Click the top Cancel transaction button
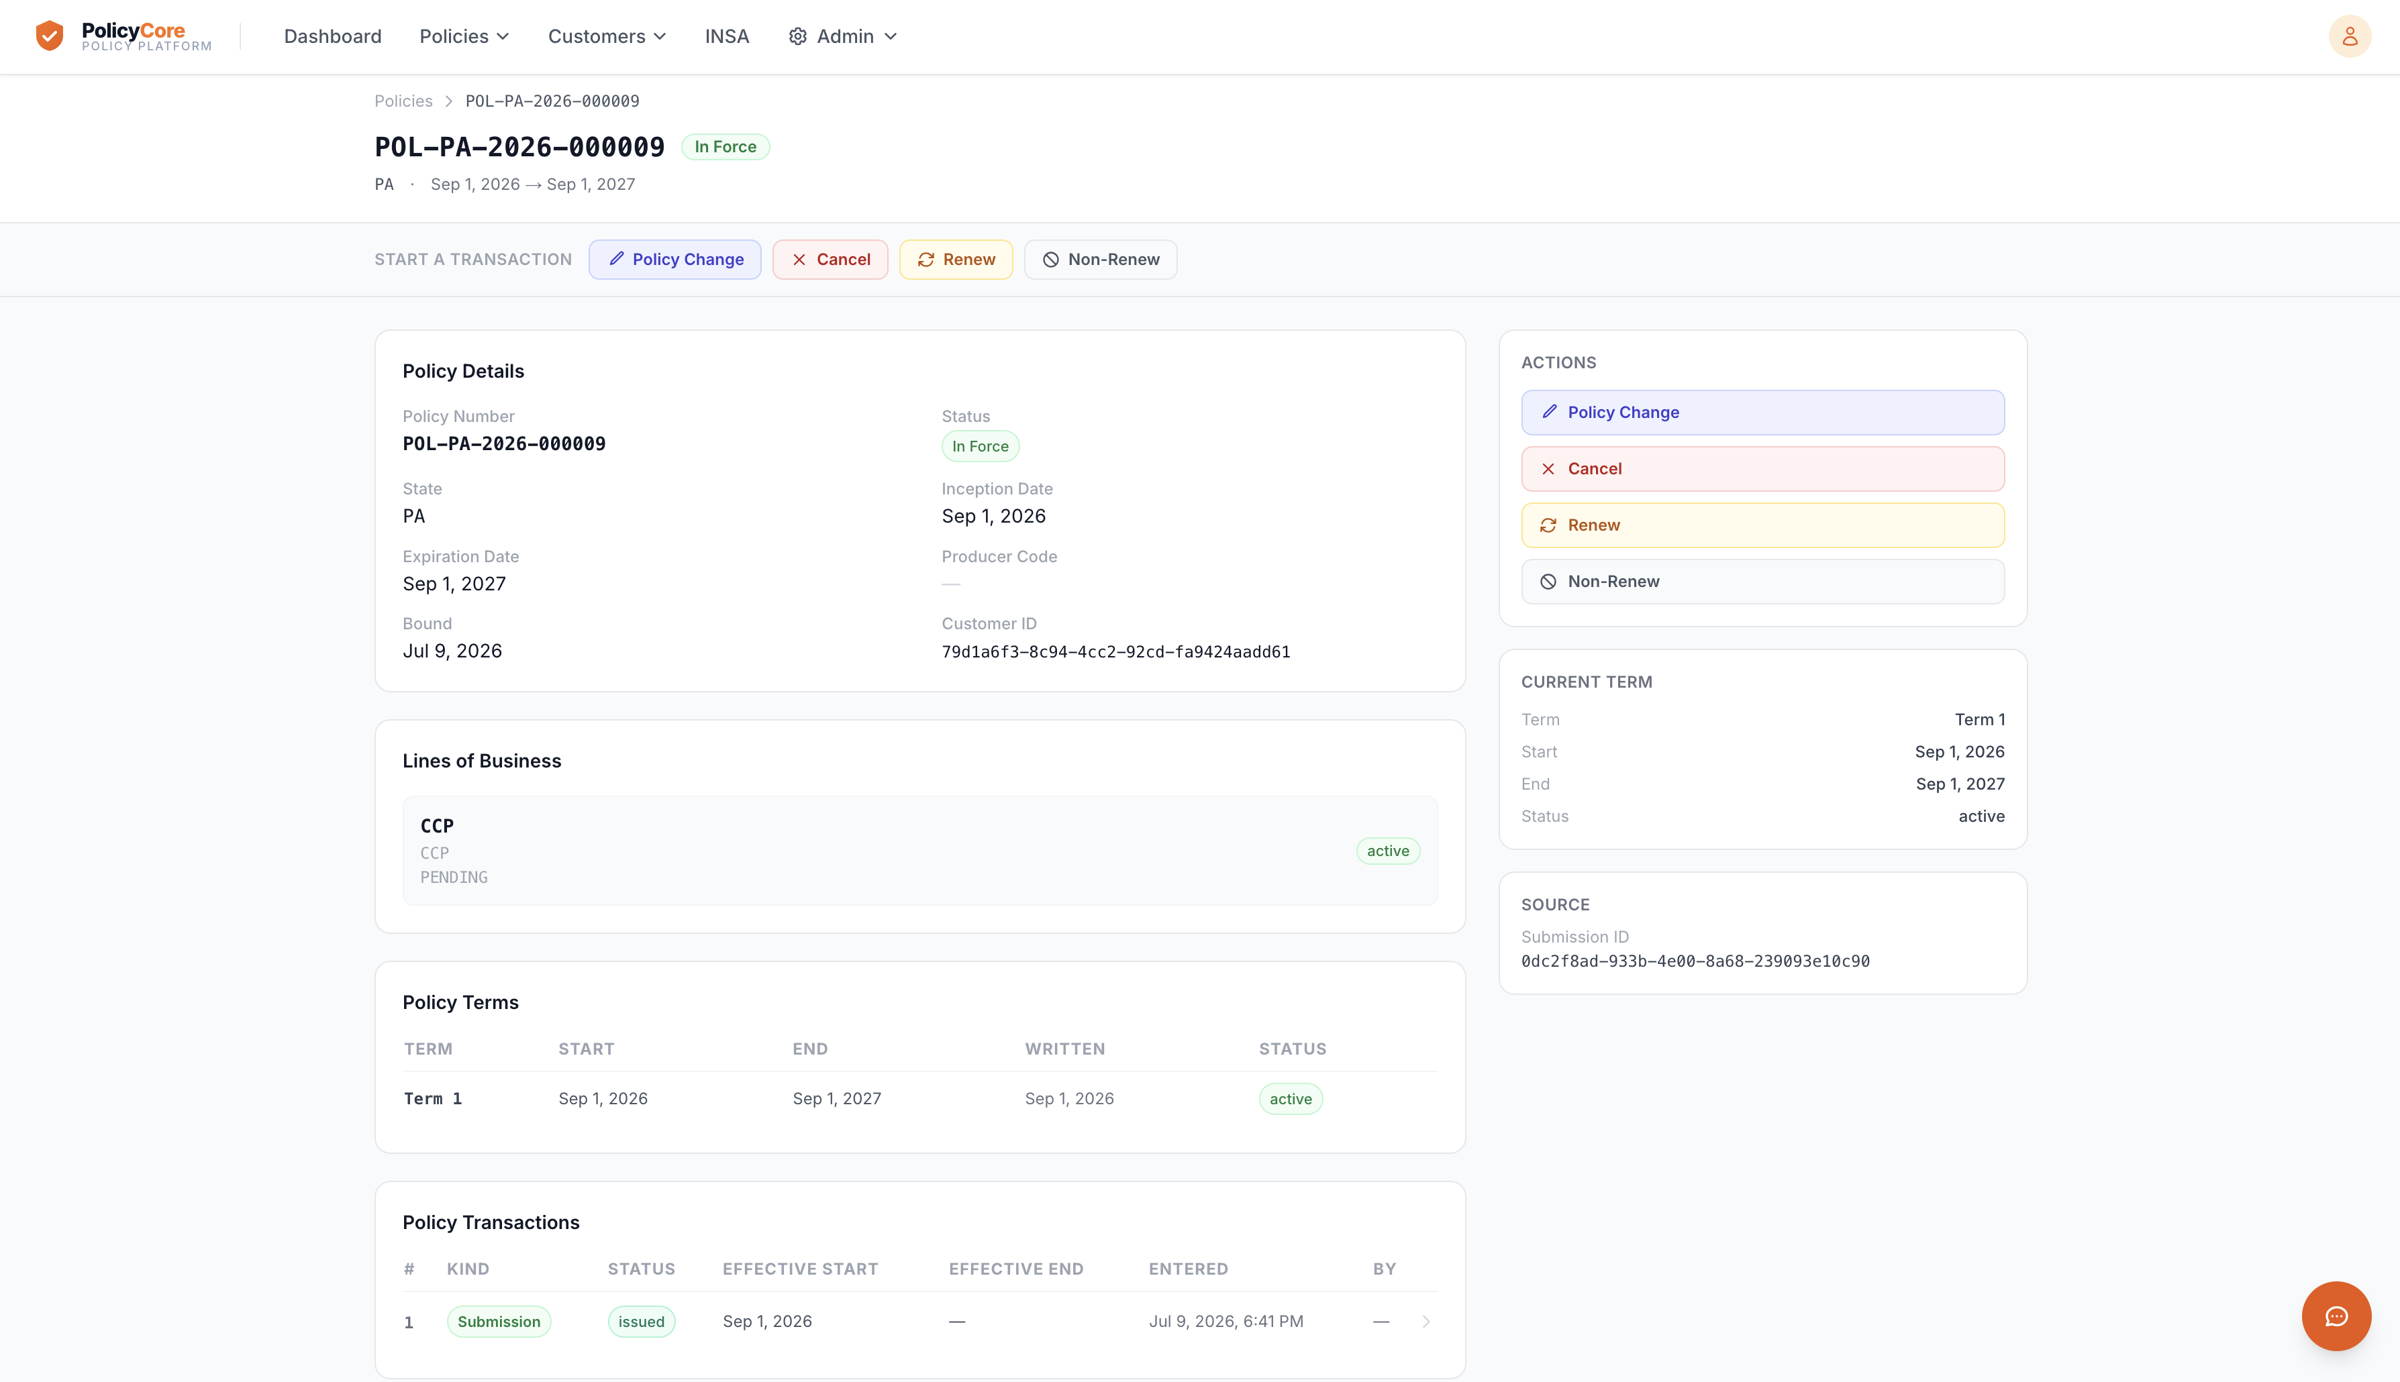This screenshot has height=1382, width=2400. (x=831, y=259)
